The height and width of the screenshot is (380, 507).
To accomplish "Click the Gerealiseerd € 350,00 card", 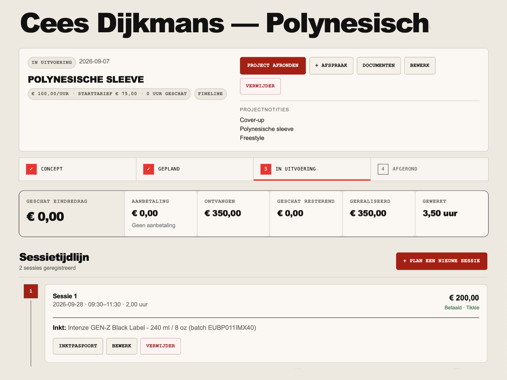I will (379, 214).
